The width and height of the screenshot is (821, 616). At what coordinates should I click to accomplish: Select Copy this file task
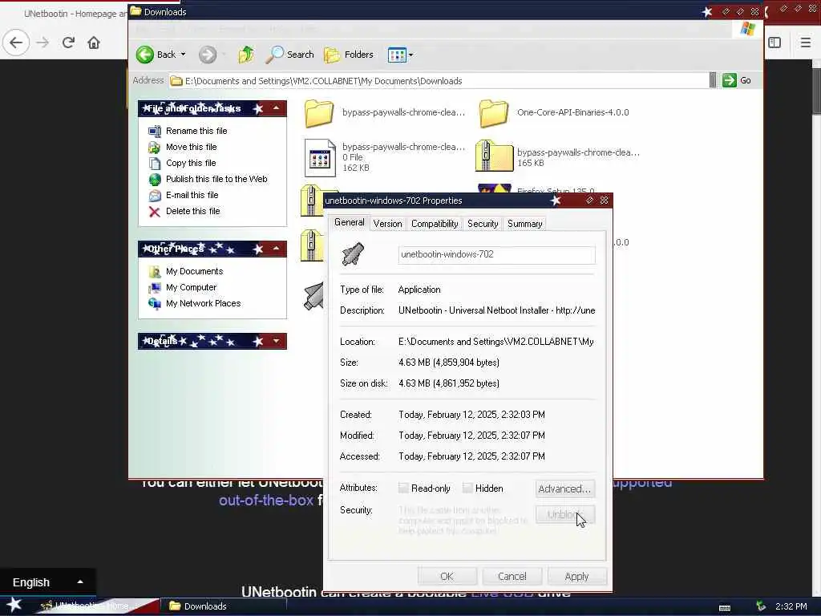(191, 163)
